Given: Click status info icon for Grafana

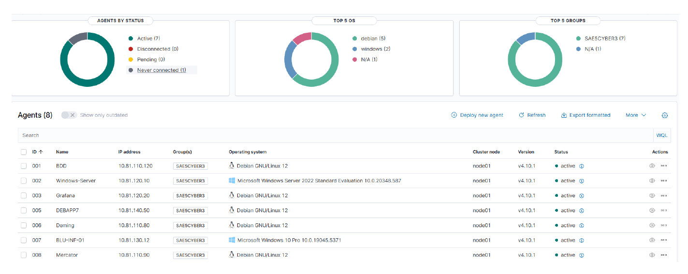Looking at the screenshot, I should click(x=582, y=196).
